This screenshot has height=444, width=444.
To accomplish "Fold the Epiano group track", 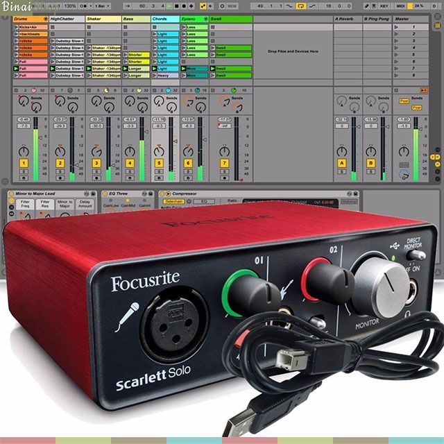I will click(x=206, y=19).
